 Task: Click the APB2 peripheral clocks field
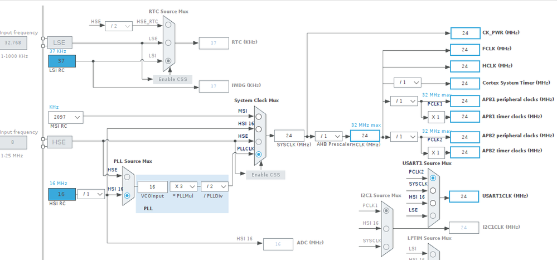click(465, 137)
